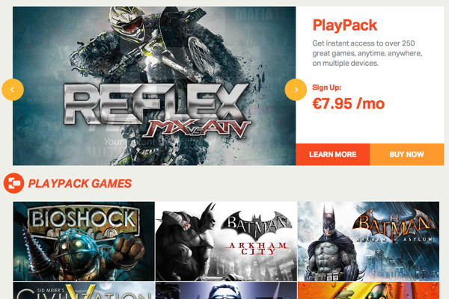Image resolution: width=449 pixels, height=299 pixels.
Task: Click the orange PlayPack Games section icon
Action: [x=13, y=183]
